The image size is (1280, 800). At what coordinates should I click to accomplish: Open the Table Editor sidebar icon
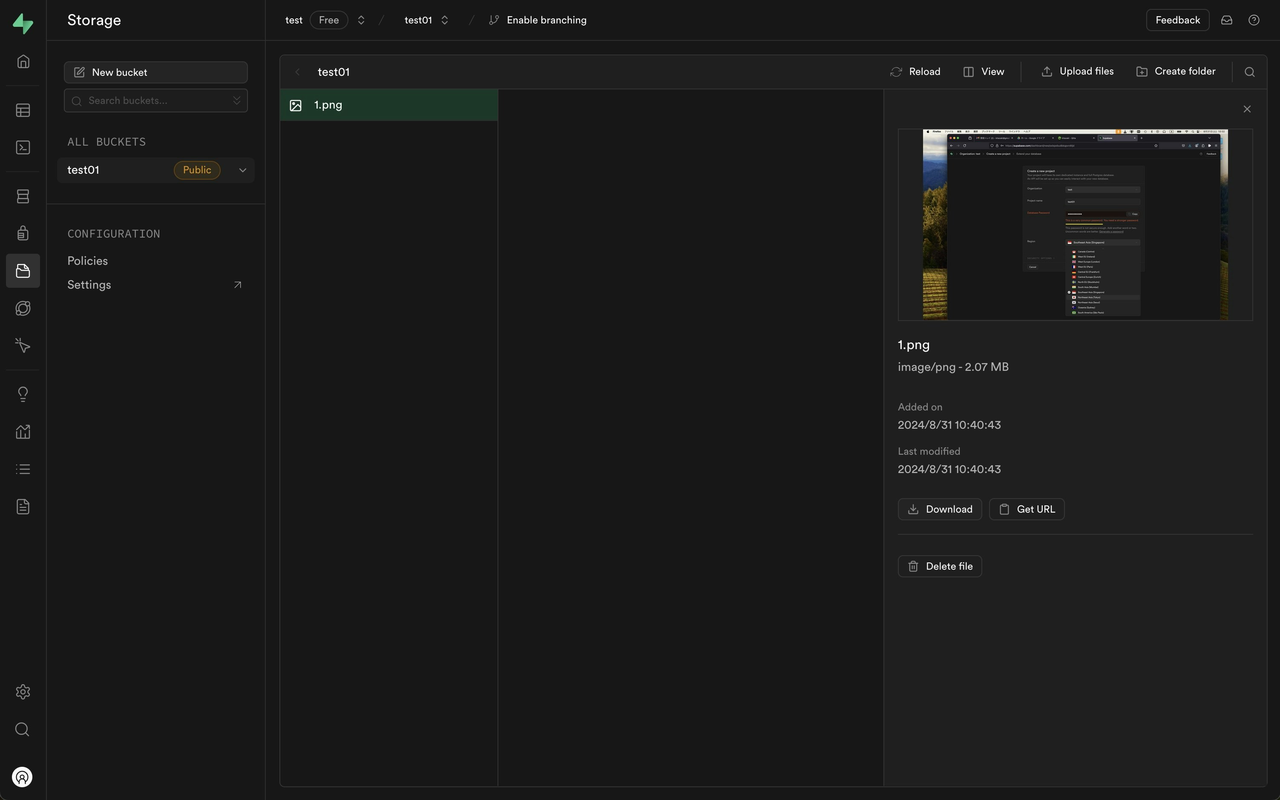click(x=23, y=110)
